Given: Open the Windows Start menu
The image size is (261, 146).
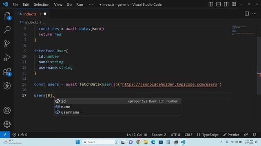Looking at the screenshot, I should point(77,142).
